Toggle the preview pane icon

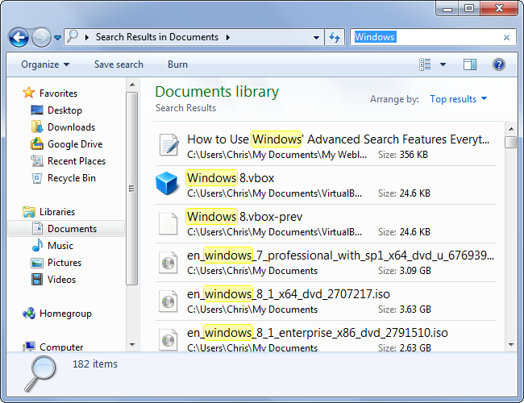click(x=470, y=64)
